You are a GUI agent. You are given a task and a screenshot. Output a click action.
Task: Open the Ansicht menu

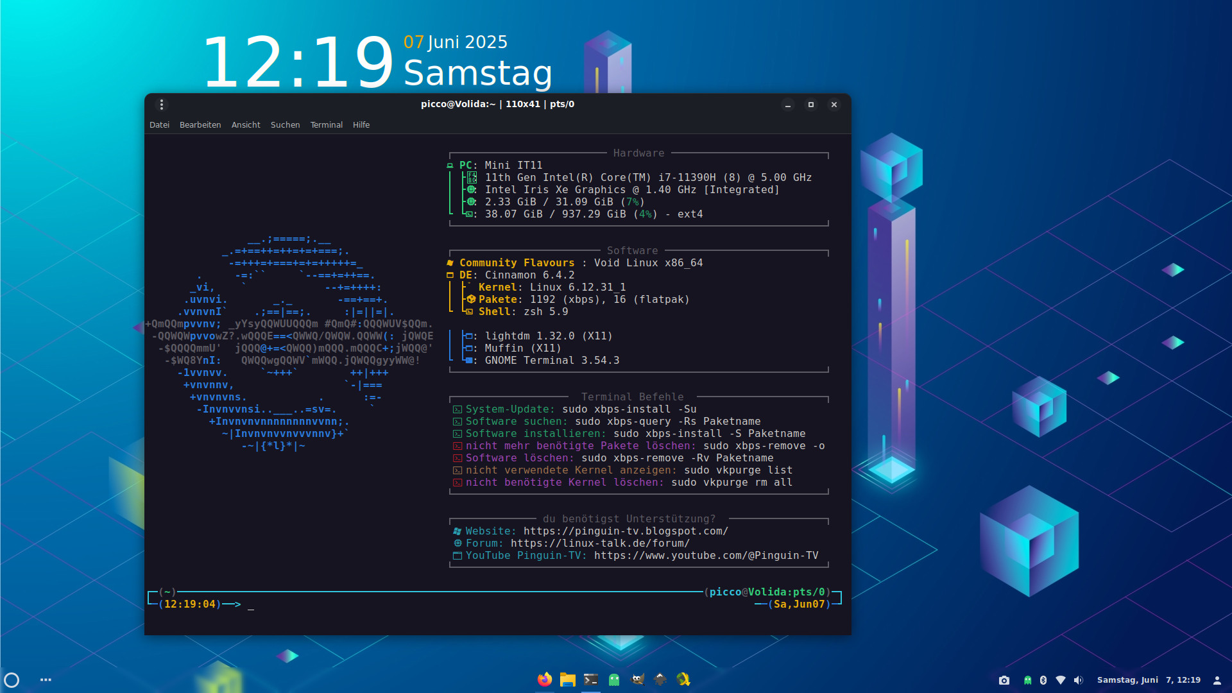pyautogui.click(x=246, y=125)
